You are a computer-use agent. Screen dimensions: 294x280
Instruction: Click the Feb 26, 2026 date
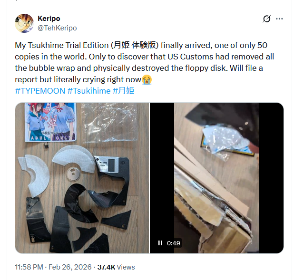point(70,267)
